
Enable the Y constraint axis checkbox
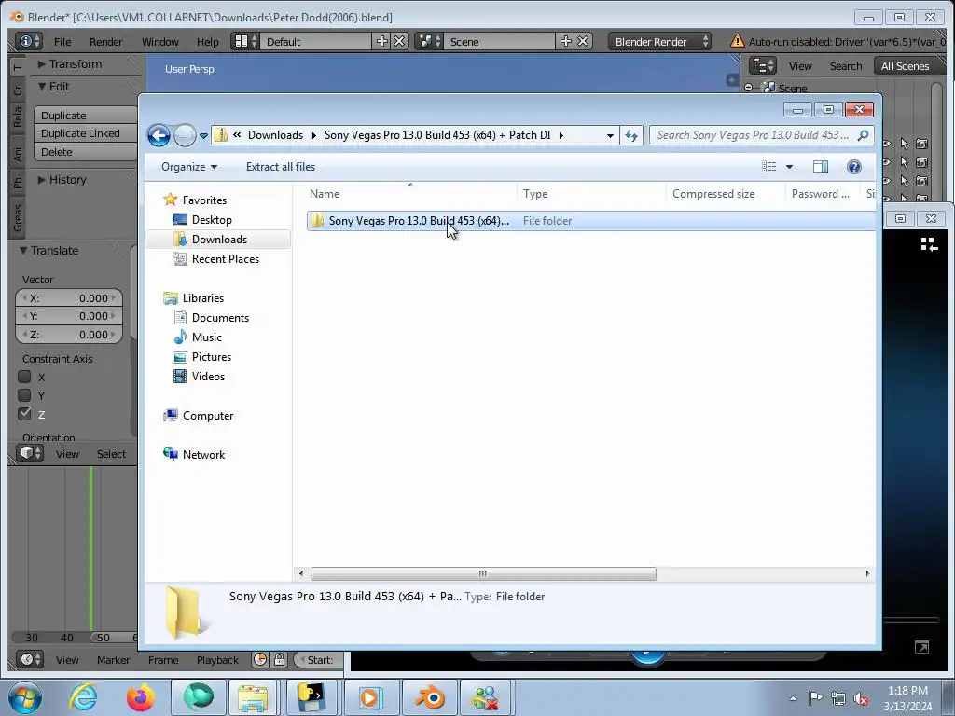point(24,395)
